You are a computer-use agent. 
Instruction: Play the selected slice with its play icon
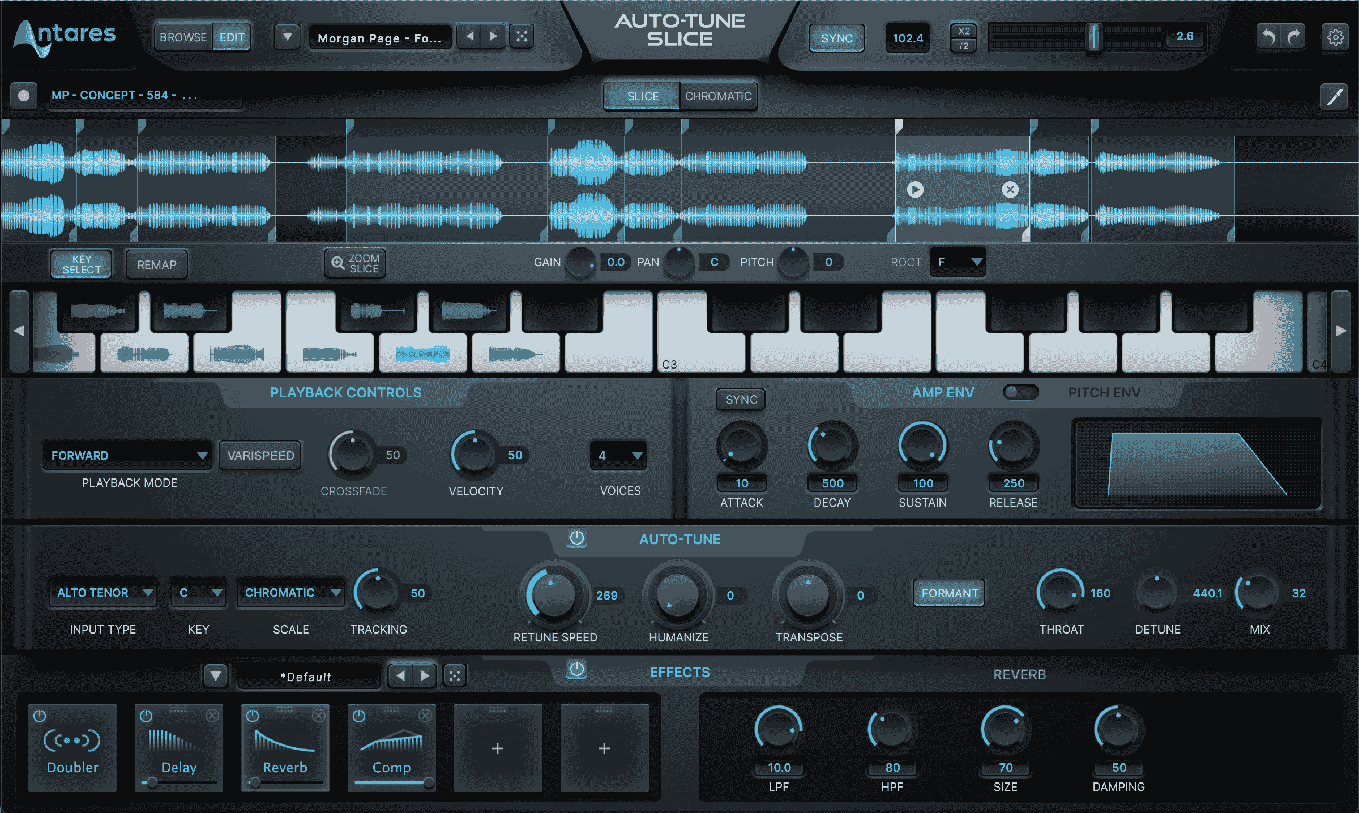pos(915,190)
